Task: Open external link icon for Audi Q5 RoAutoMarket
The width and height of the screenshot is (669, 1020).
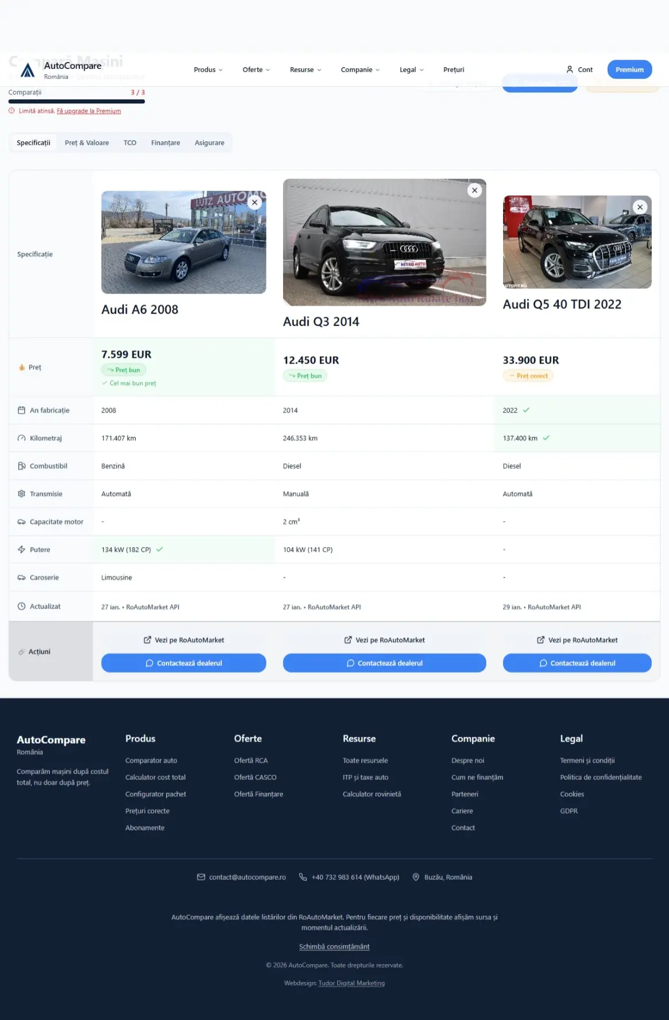Action: click(x=540, y=640)
